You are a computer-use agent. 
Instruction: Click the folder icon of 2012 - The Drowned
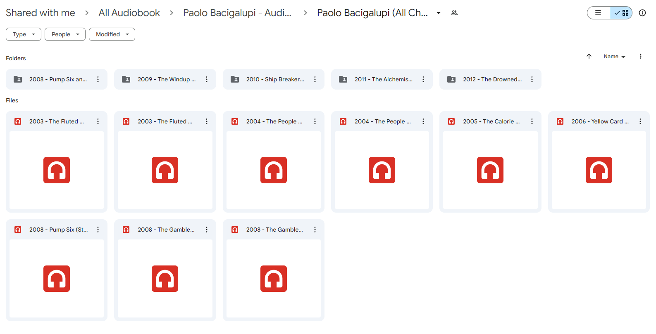(451, 79)
